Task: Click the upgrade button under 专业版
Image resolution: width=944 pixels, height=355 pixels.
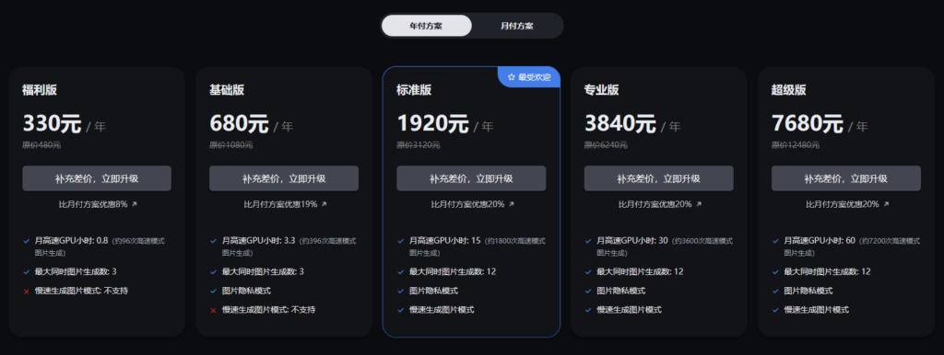Action: (658, 178)
